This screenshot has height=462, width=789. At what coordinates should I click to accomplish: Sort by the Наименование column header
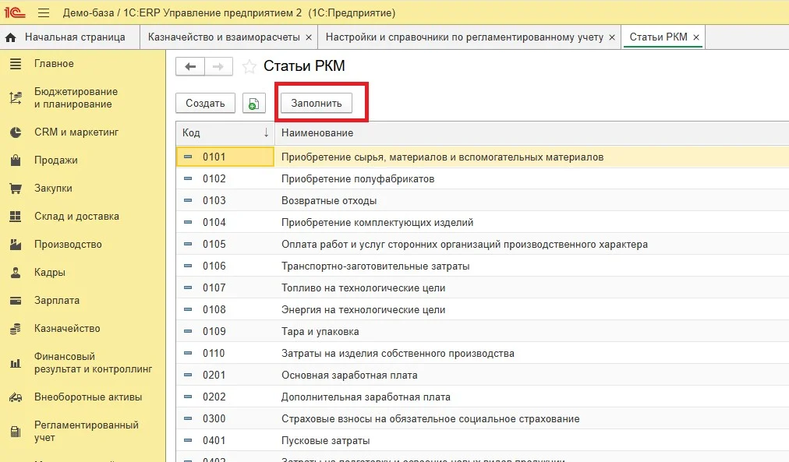532,132
